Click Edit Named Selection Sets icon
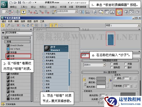 [54, 12]
